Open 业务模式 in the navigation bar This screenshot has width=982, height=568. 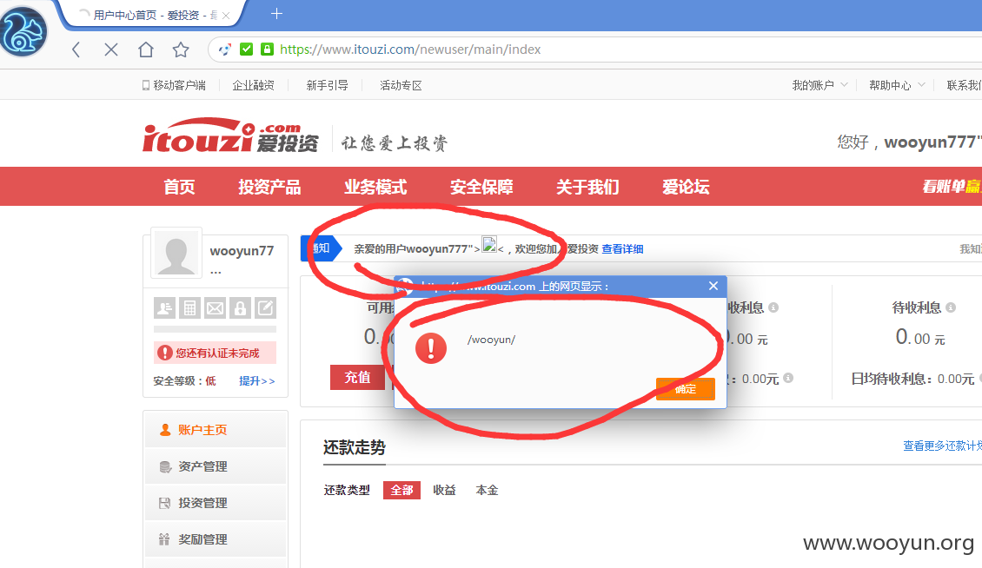pyautogui.click(x=375, y=187)
